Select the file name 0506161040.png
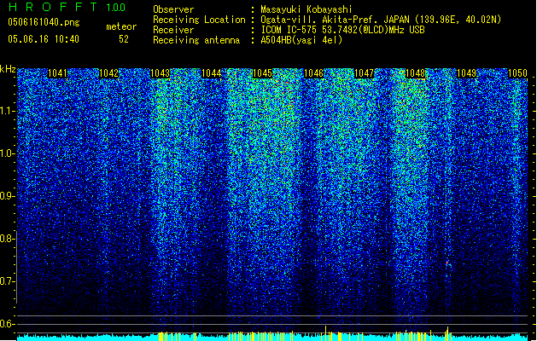This screenshot has width=537, height=341. pos(44,22)
